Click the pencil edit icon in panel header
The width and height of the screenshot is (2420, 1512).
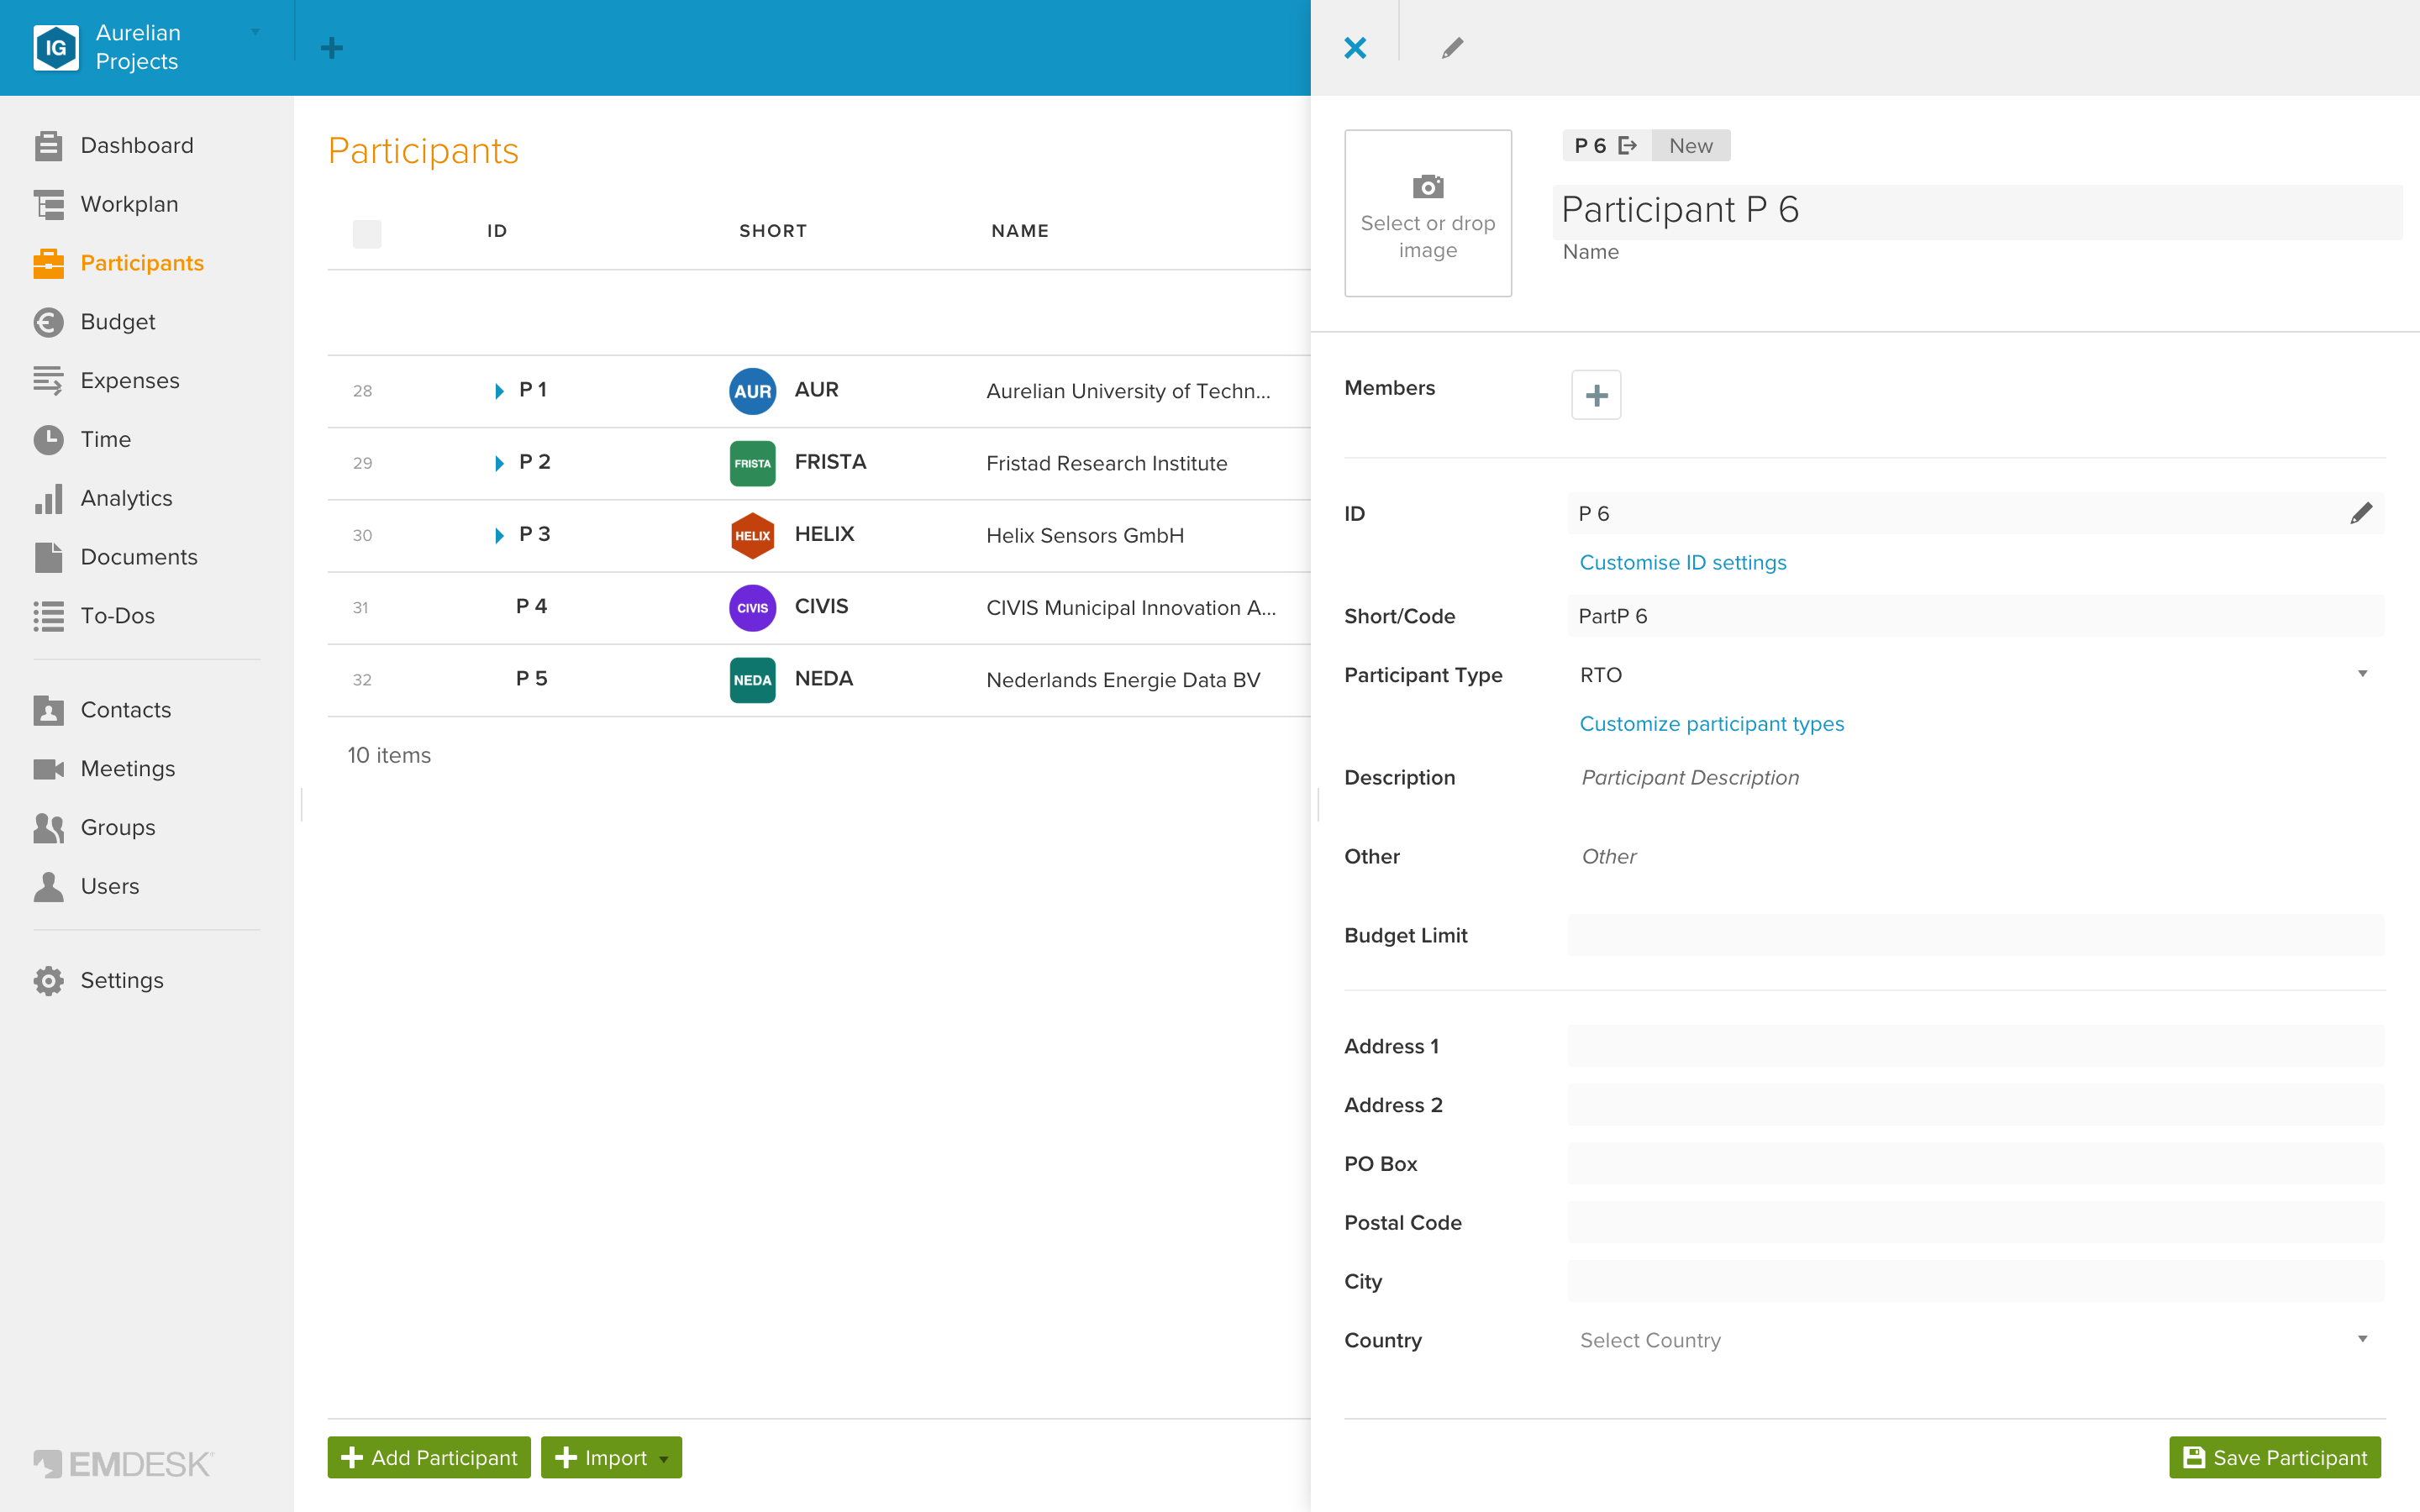(1452, 47)
